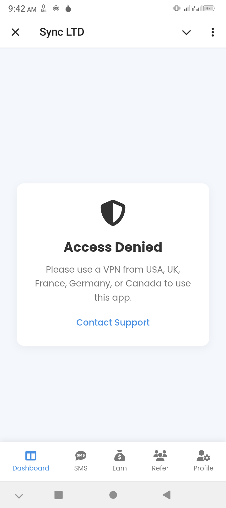Go to the Profile tab label

pos(203,468)
